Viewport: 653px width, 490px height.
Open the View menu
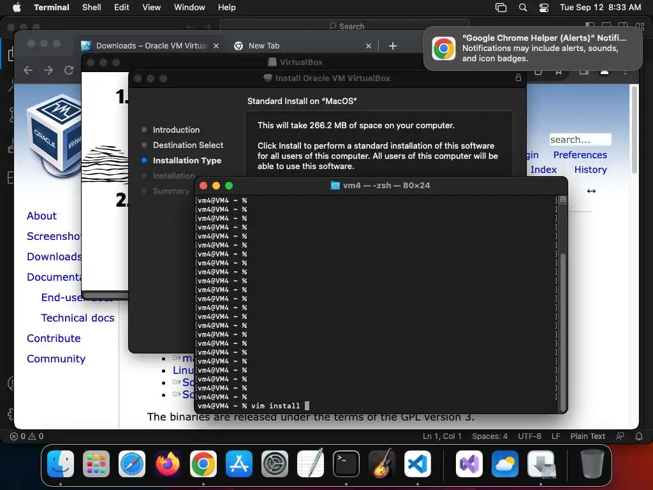[x=152, y=8]
